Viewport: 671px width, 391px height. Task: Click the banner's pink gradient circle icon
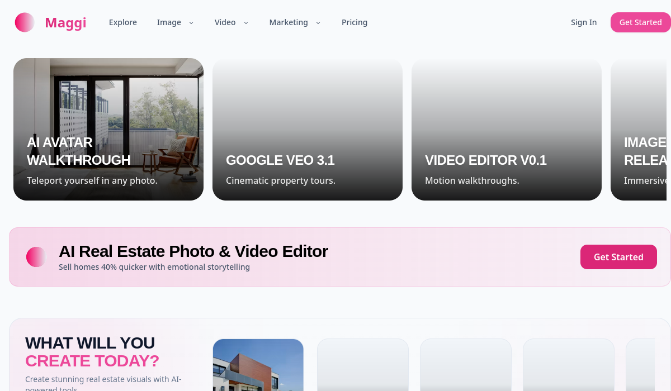coord(36,257)
